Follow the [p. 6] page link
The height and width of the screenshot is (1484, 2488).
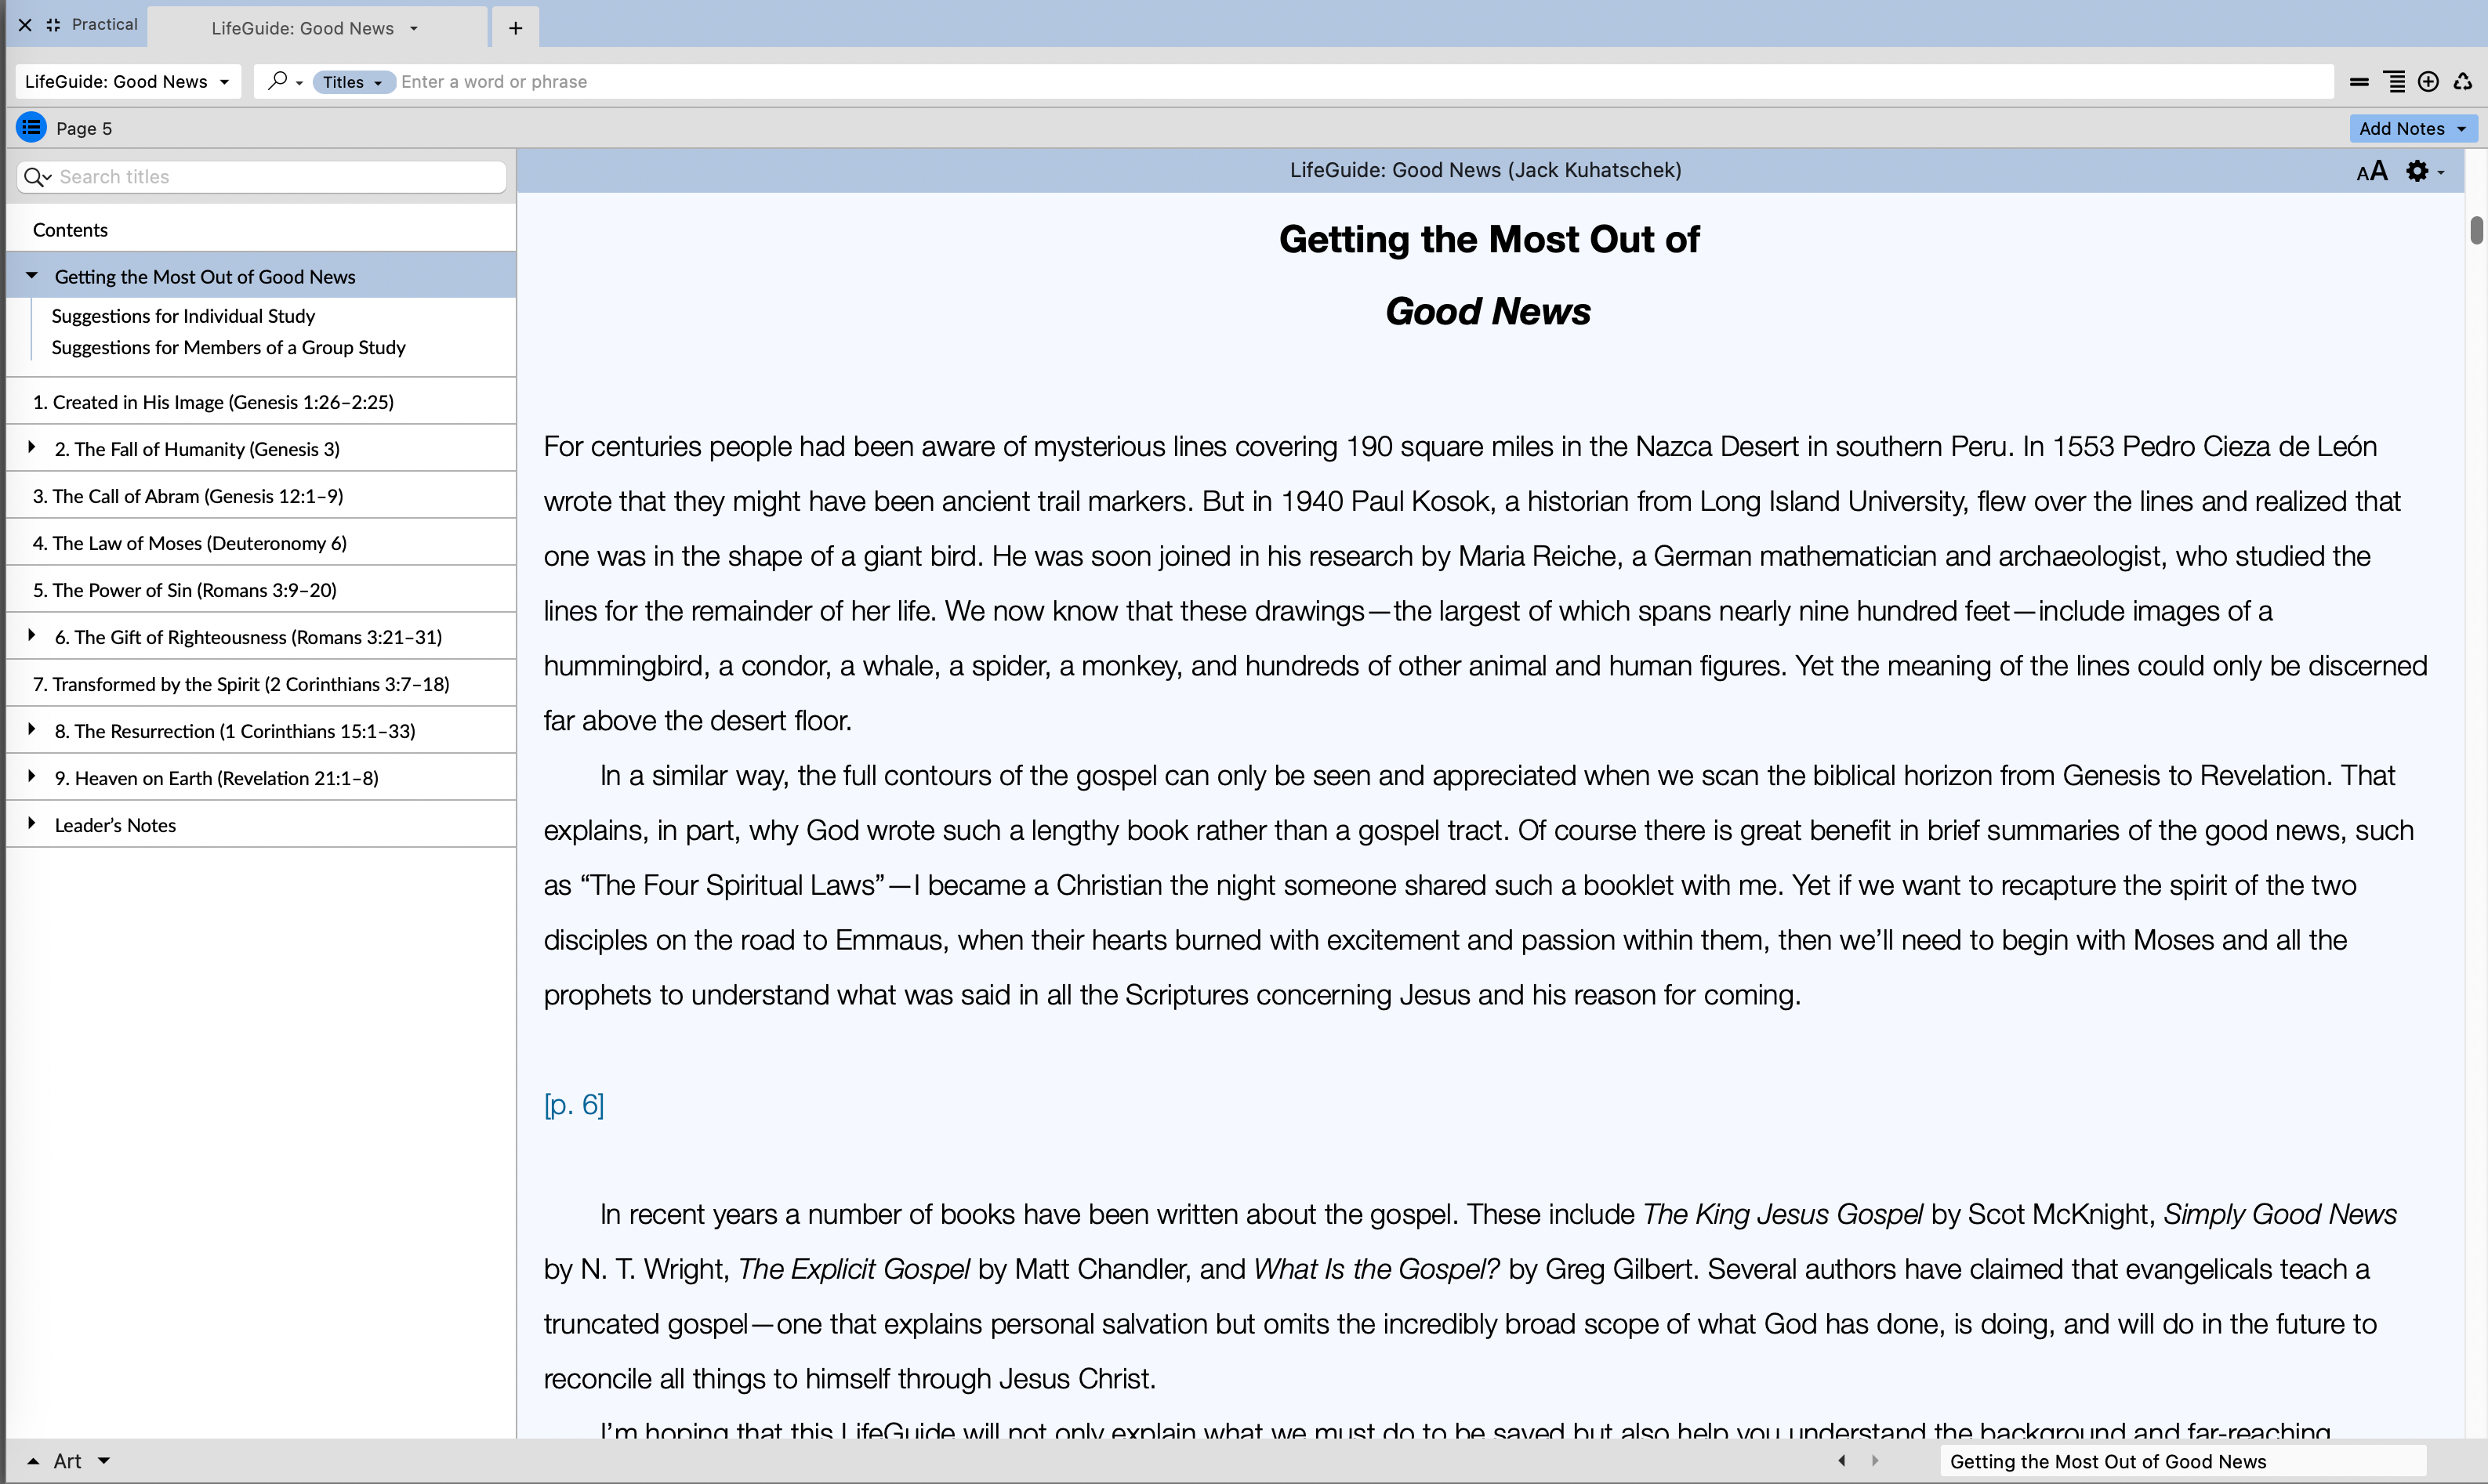[x=575, y=1104]
